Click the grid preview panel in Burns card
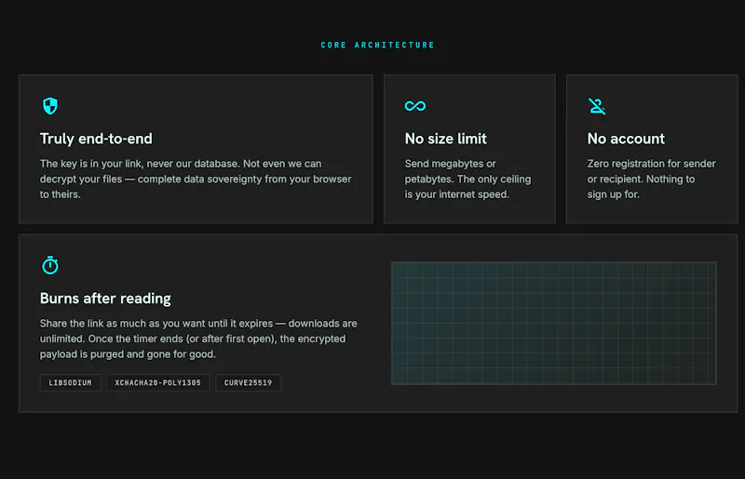745x479 pixels. [x=554, y=324]
